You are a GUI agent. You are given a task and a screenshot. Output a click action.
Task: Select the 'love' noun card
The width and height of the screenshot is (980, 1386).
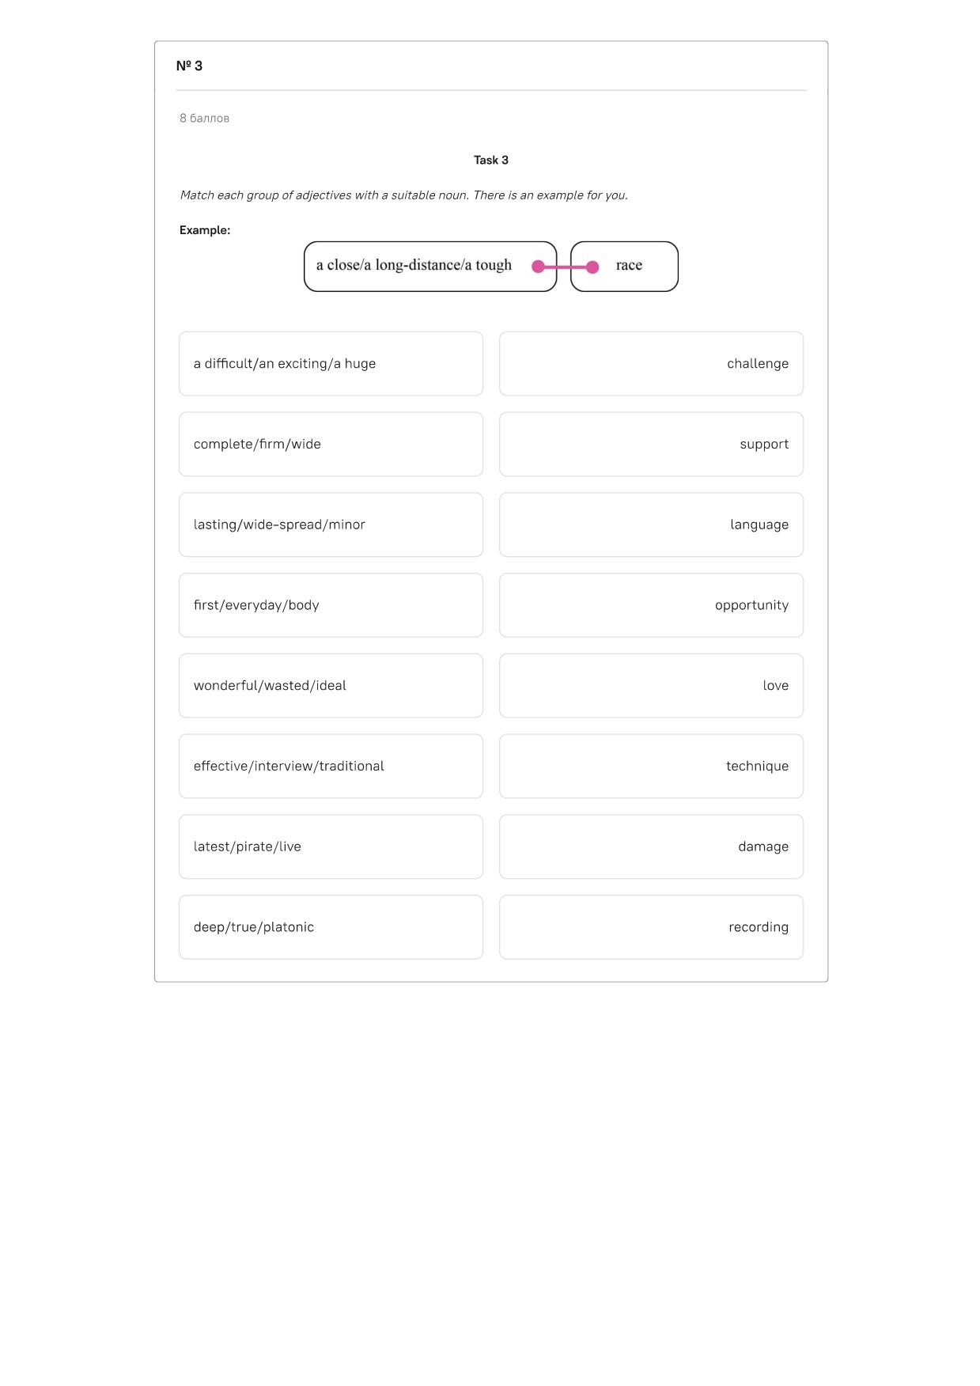[651, 686]
